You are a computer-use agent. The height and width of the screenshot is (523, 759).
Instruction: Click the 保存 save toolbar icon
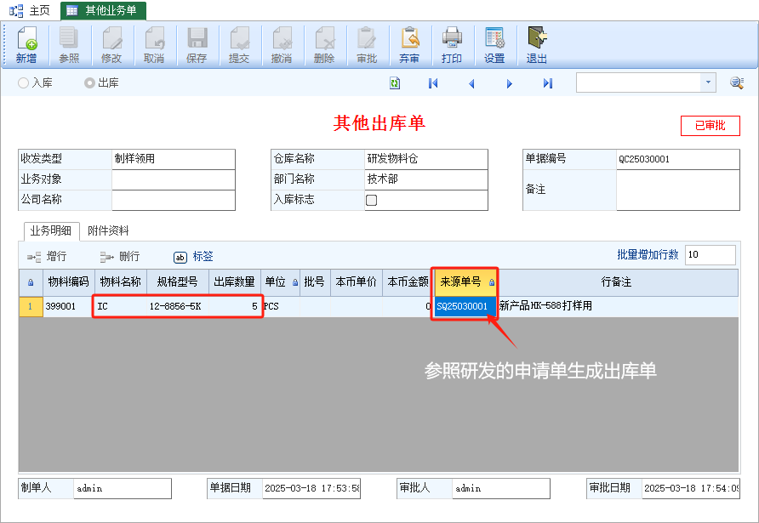point(197,44)
